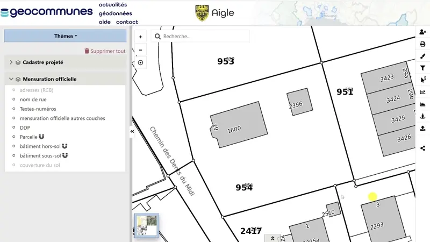Click the geolocation target button
The width and height of the screenshot is (430, 242).
click(140, 62)
